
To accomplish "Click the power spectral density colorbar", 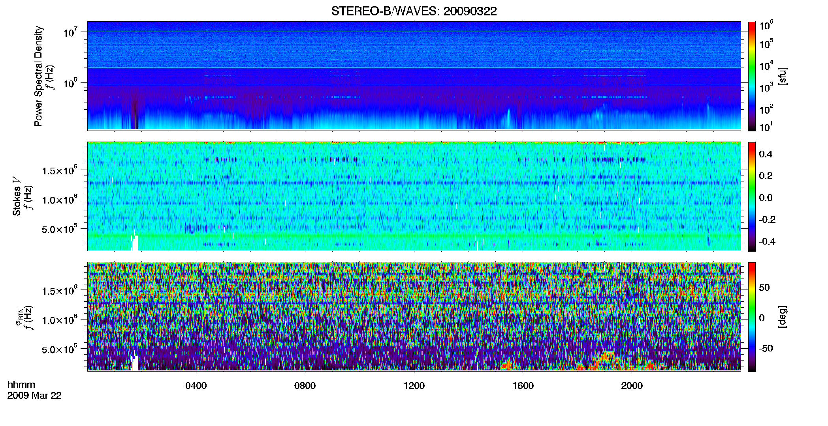I will [x=752, y=76].
